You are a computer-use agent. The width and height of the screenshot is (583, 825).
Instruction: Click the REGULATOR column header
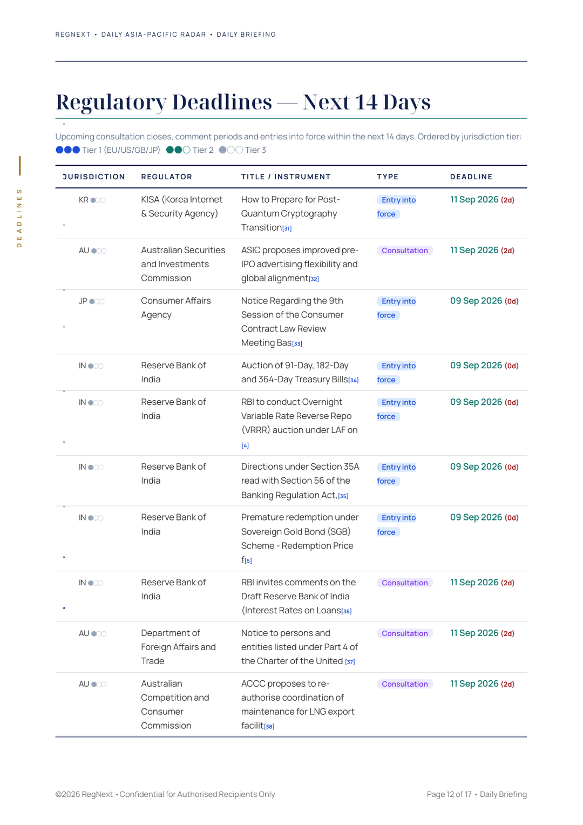(x=167, y=177)
